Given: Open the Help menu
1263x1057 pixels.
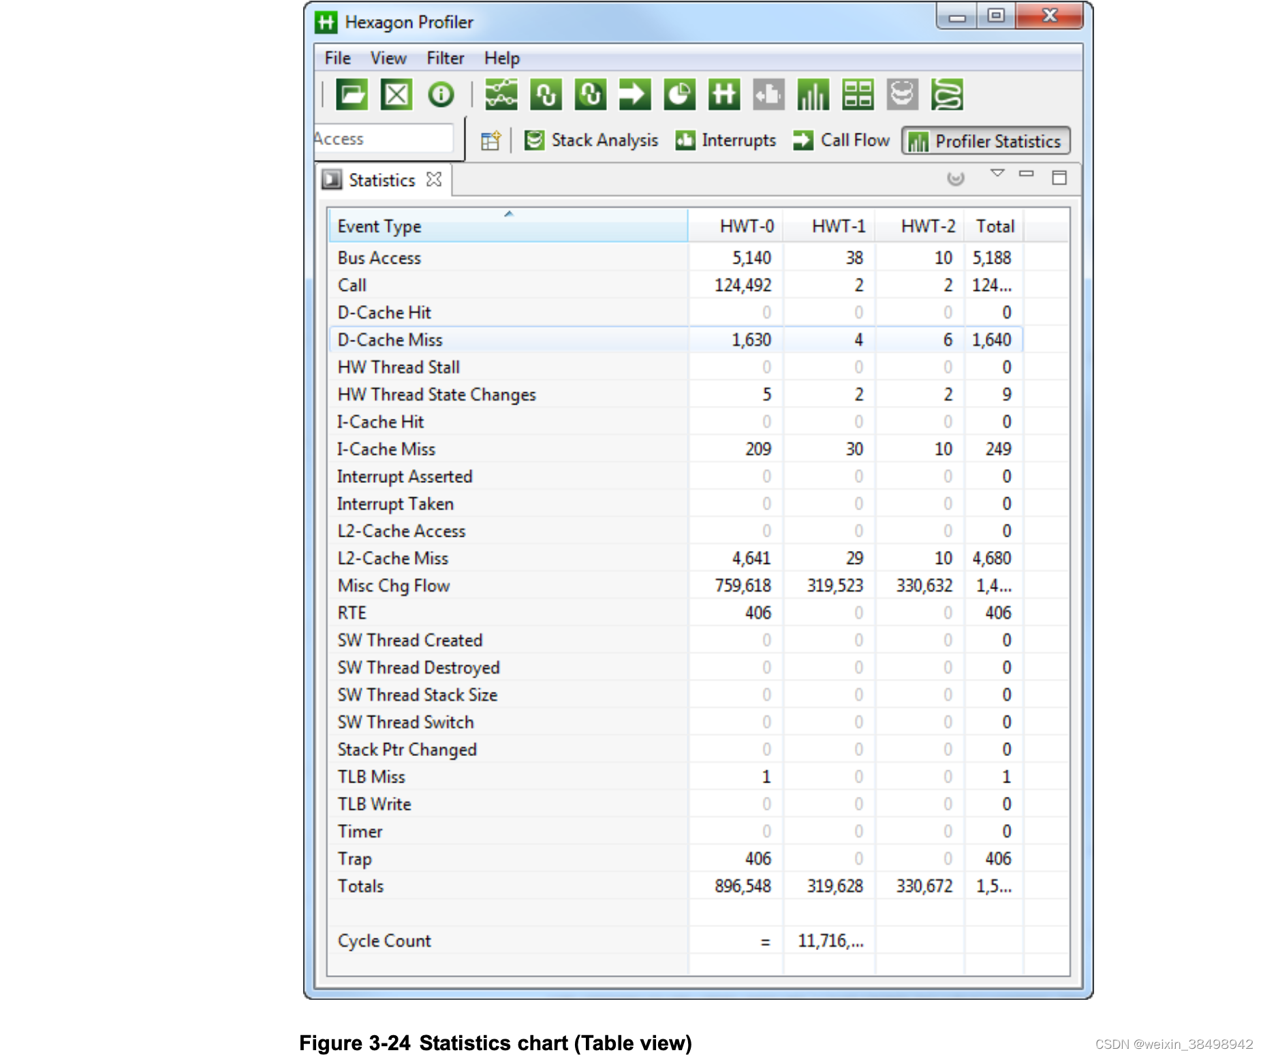Looking at the screenshot, I should pyautogui.click(x=502, y=58).
